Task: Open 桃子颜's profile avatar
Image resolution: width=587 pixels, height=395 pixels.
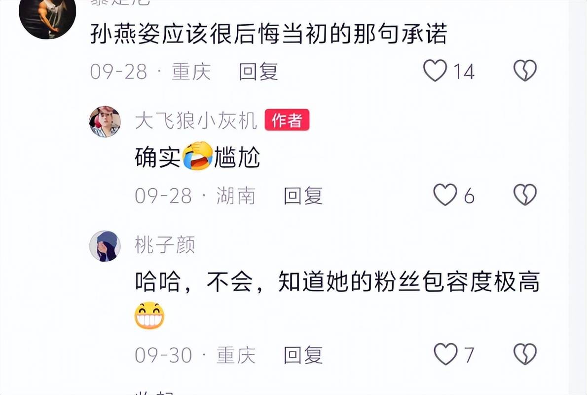Action: tap(105, 246)
